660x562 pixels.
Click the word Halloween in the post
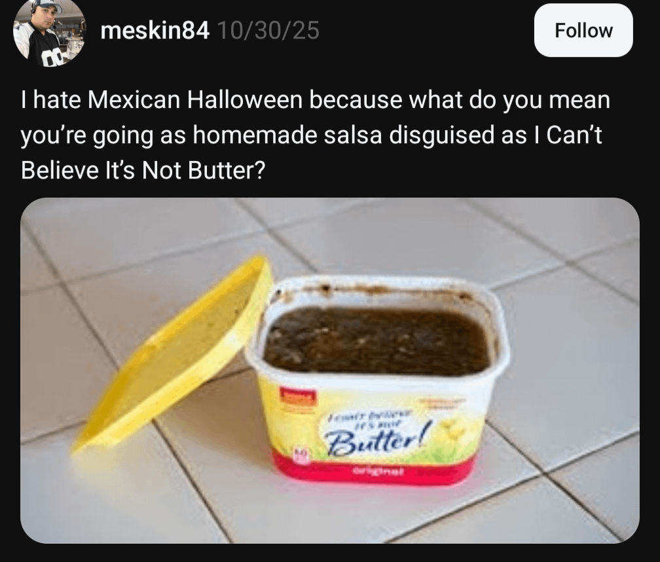click(x=244, y=100)
